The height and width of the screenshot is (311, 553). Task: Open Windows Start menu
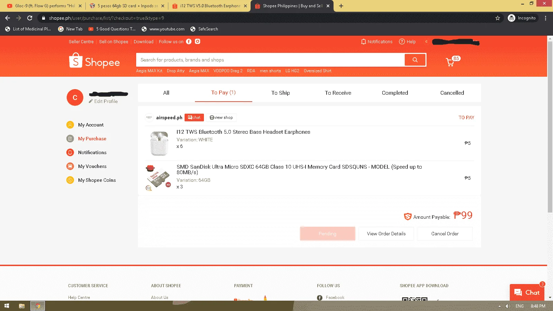[7, 306]
